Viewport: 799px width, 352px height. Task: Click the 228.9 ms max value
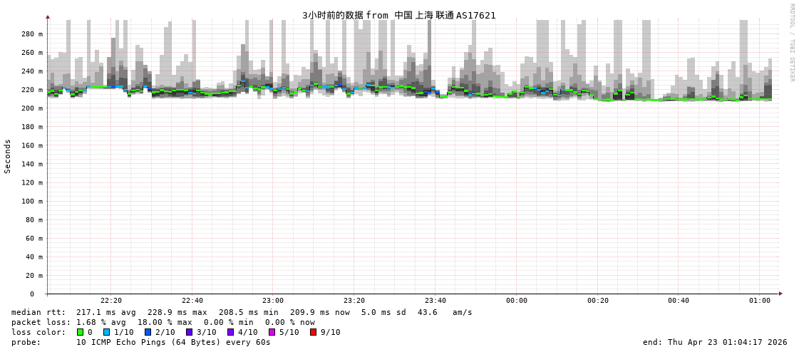[x=177, y=312]
